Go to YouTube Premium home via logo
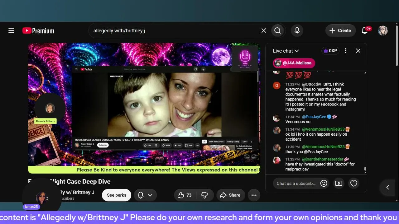399x224 pixels. 38,30
